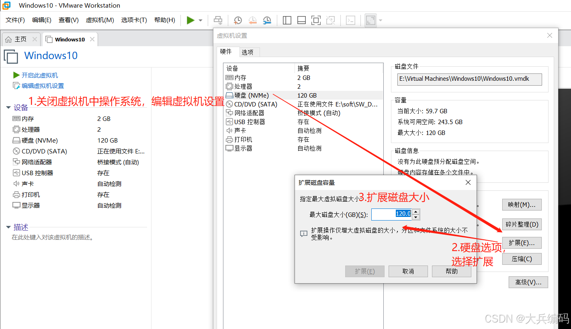Image resolution: width=571 pixels, height=329 pixels.
Task: Click the full screen mode icon
Action: (x=316, y=20)
